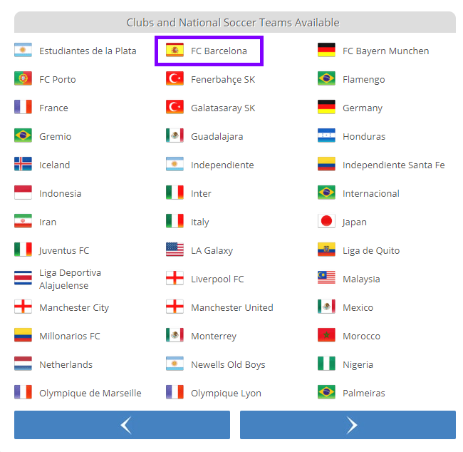The image size is (463, 452).
Task: Click the Iceland flag icon
Action: pos(23,164)
